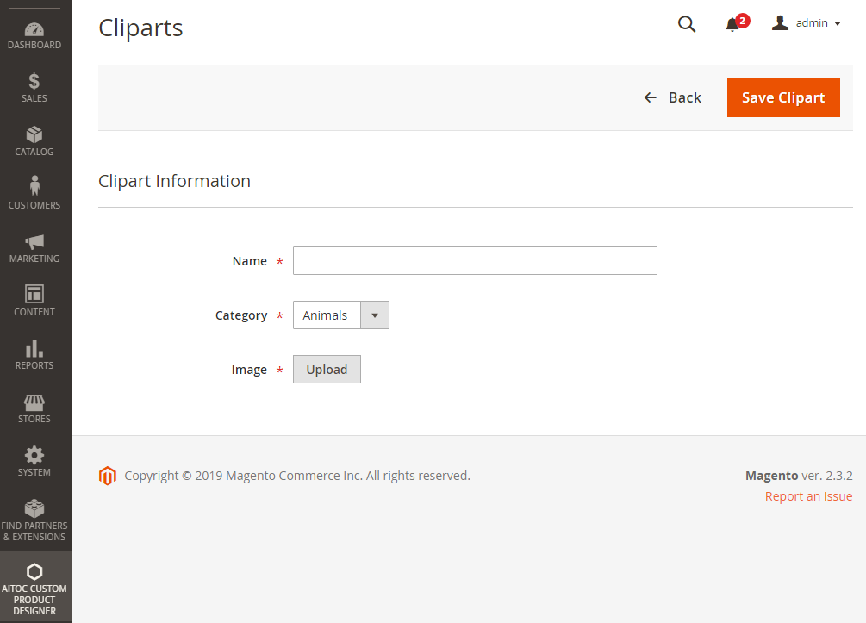Click the Clipart Information section heading
The width and height of the screenshot is (866, 623).
[175, 181]
